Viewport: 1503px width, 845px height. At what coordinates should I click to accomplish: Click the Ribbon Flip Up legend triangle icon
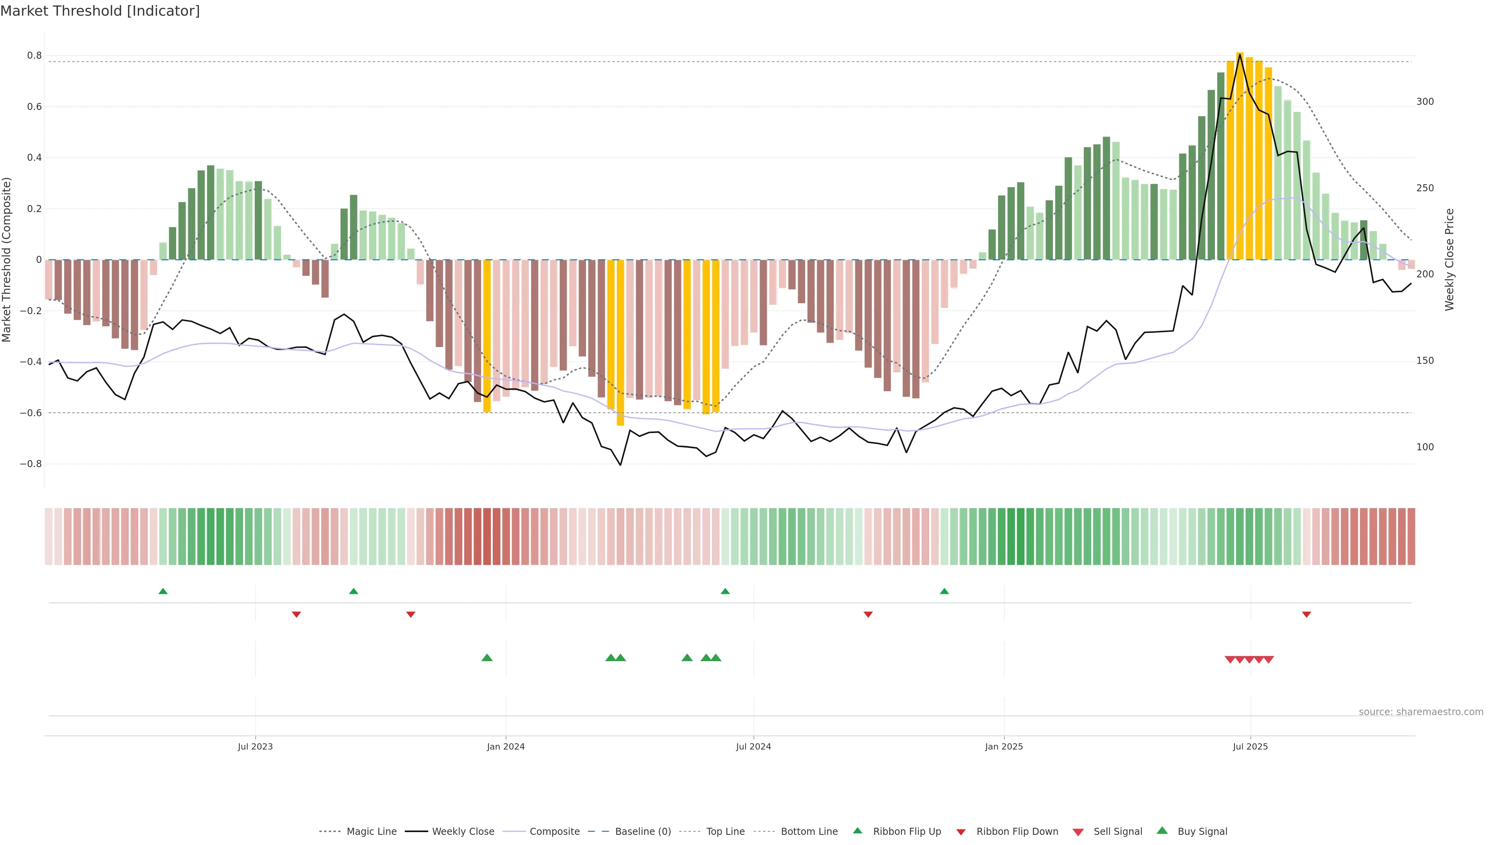coord(857,831)
